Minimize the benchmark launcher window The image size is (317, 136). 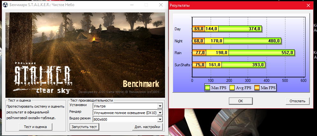tap(132, 5)
